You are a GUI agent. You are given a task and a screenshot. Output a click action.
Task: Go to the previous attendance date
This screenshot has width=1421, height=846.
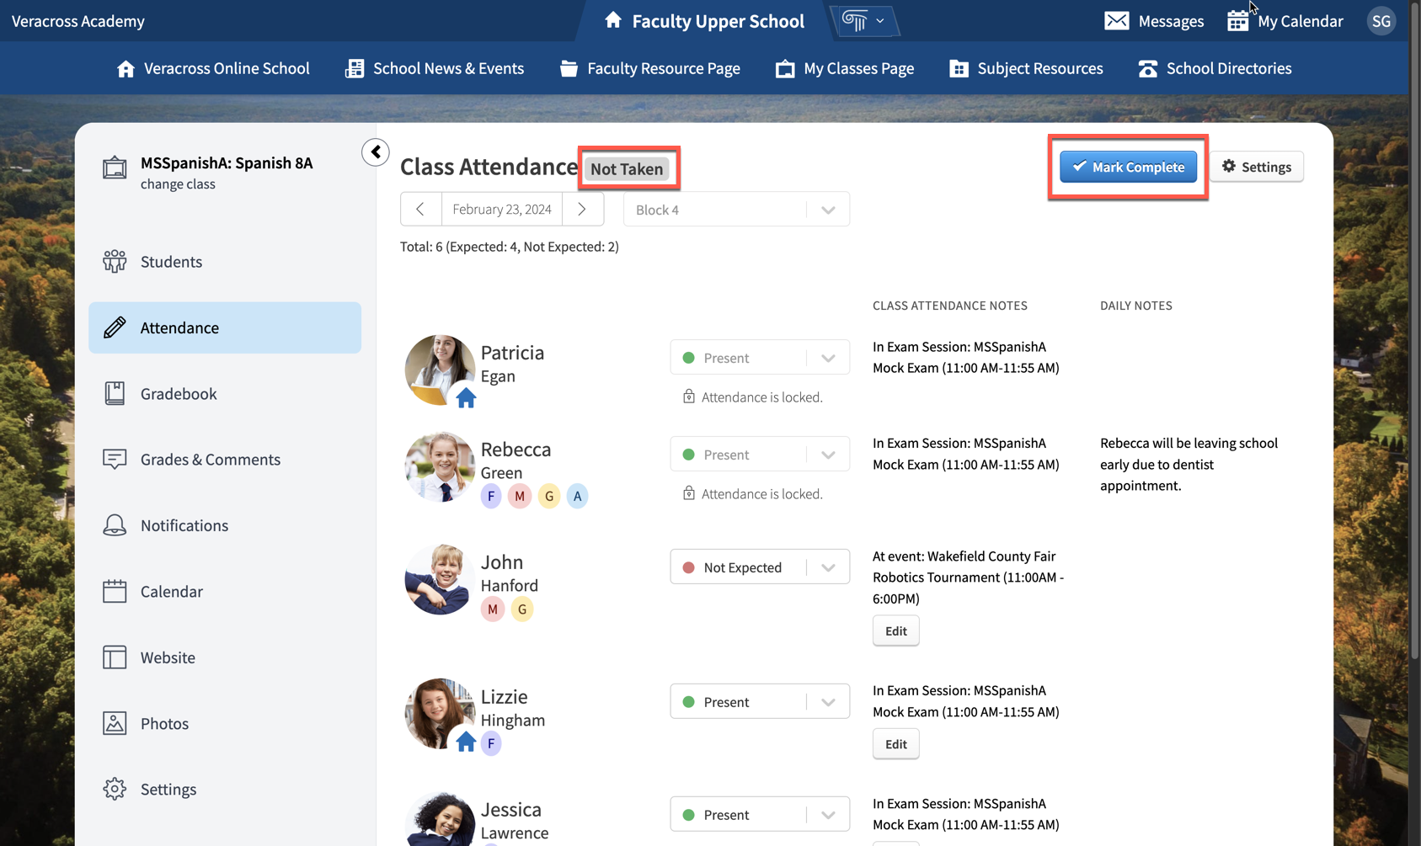click(x=420, y=210)
